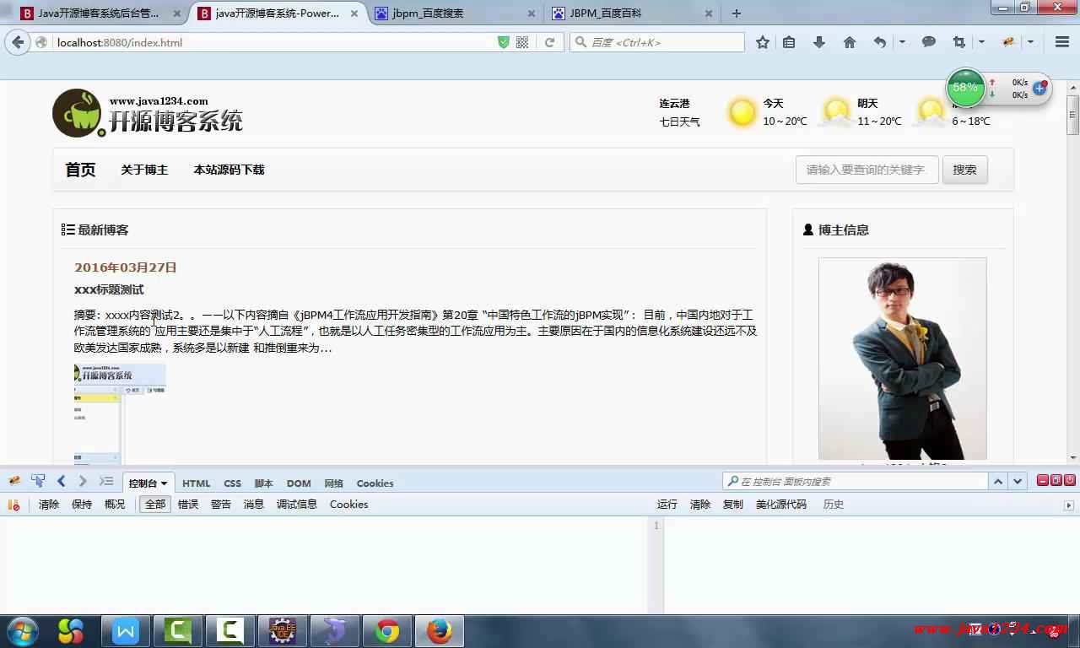Click Firebug panel back arrow
1080x648 pixels.
(61, 481)
